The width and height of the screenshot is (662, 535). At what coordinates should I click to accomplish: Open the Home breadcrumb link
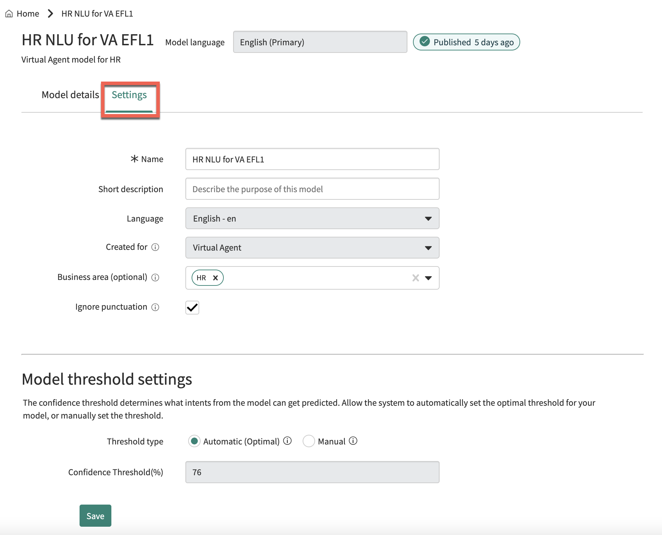28,14
